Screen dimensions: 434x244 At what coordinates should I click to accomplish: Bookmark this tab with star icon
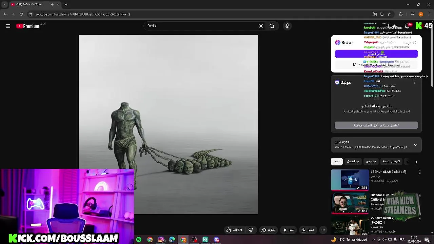[389, 14]
